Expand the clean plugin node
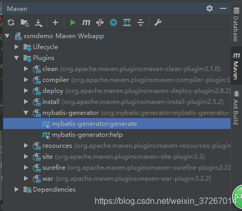 (26, 69)
